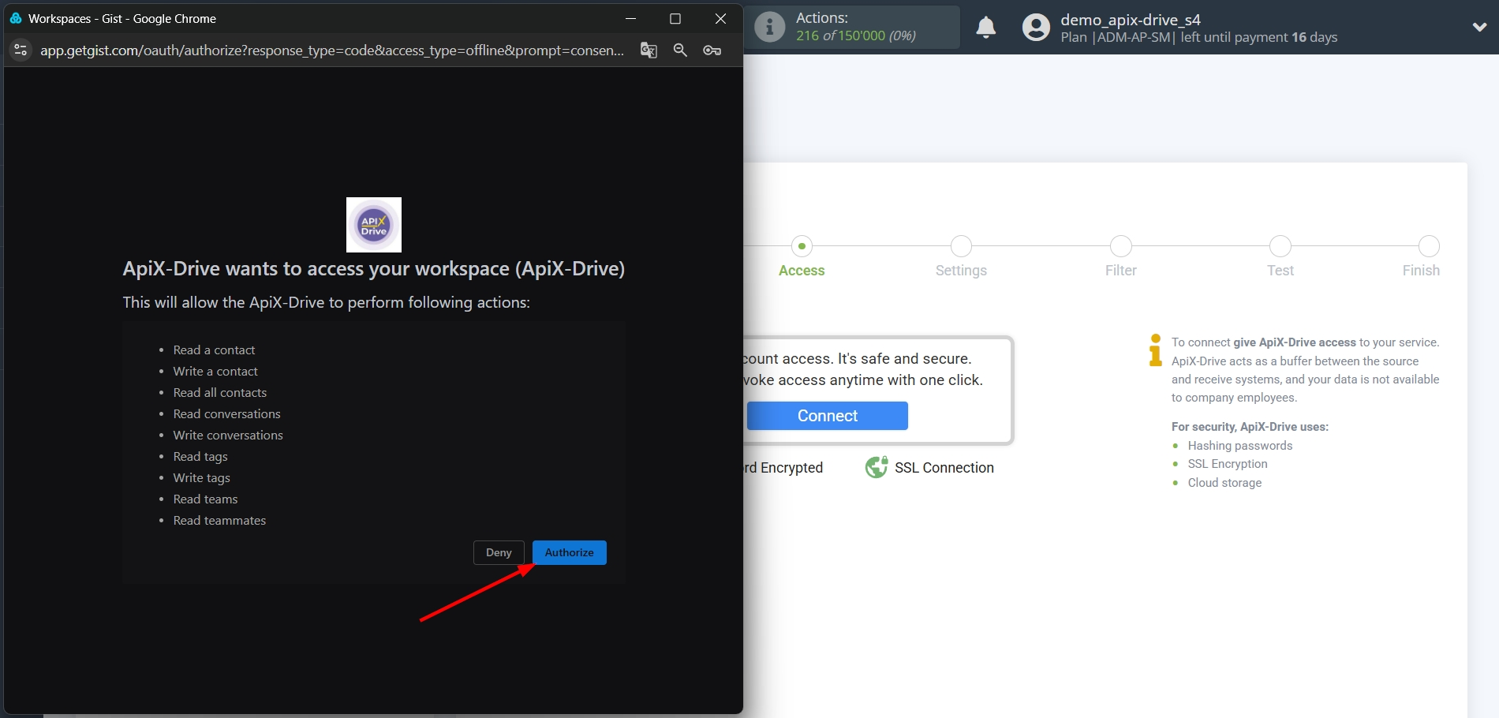Click the Actions counter info icon
Image resolution: width=1499 pixels, height=718 pixels.
click(x=769, y=27)
